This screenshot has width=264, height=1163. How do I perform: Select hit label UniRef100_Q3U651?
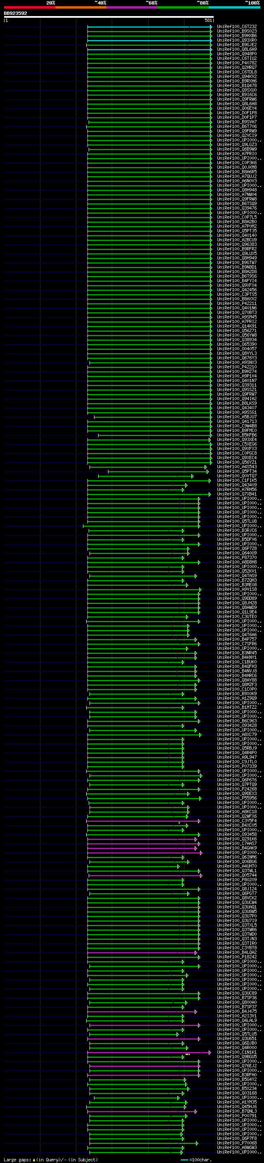click(x=237, y=1038)
